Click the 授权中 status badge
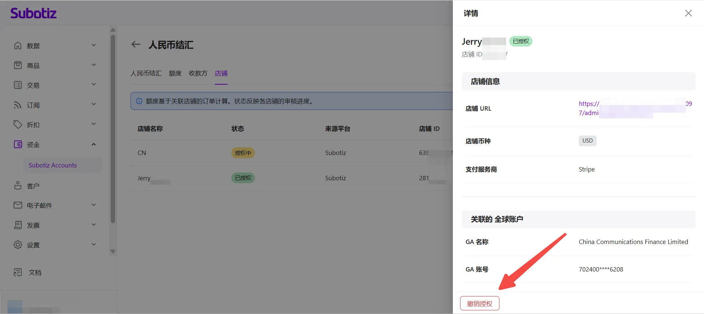This screenshot has height=314, width=704. click(x=243, y=153)
